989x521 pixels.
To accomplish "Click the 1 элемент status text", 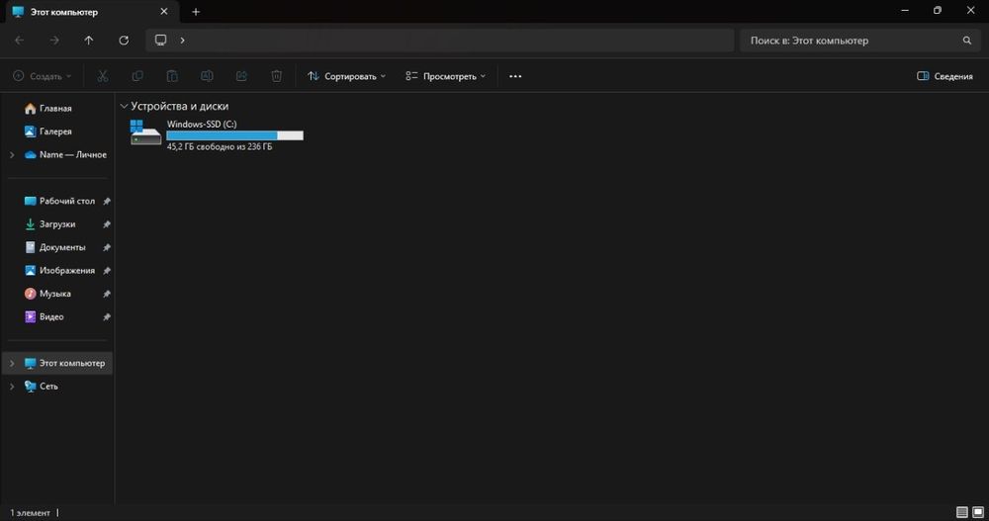I will 30,513.
